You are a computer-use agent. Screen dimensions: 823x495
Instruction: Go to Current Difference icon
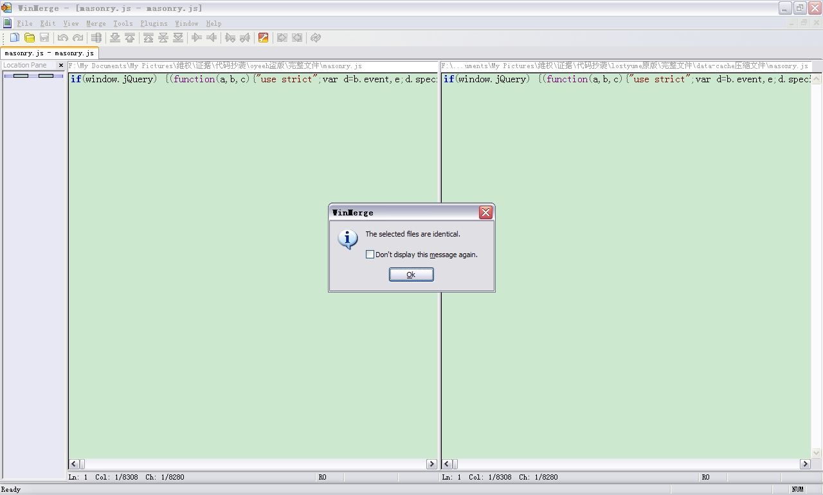(163, 38)
